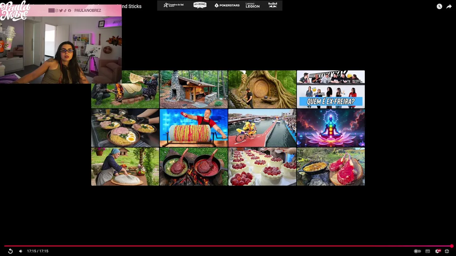The height and width of the screenshot is (256, 456).
Task: Open the 'Quem é ex-freira?' video
Action: (x=331, y=89)
